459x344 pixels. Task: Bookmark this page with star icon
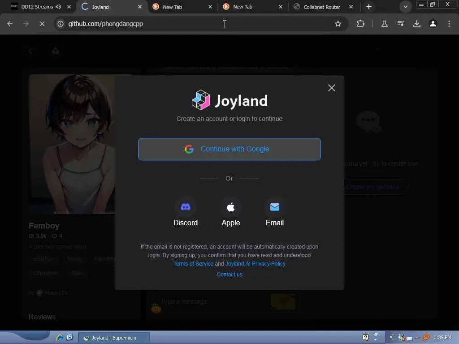[338, 24]
